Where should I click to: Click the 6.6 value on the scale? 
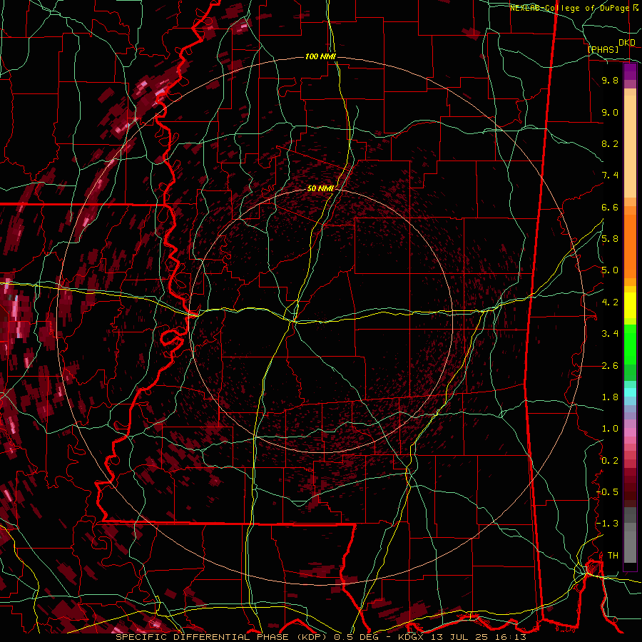610,207
